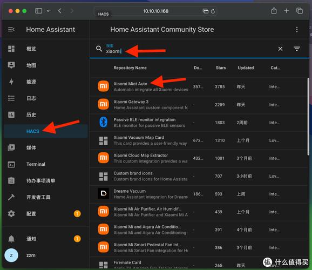Viewport: 312px width, 270px height.
Task: Sort by Cat... category column header
Action: (275, 68)
